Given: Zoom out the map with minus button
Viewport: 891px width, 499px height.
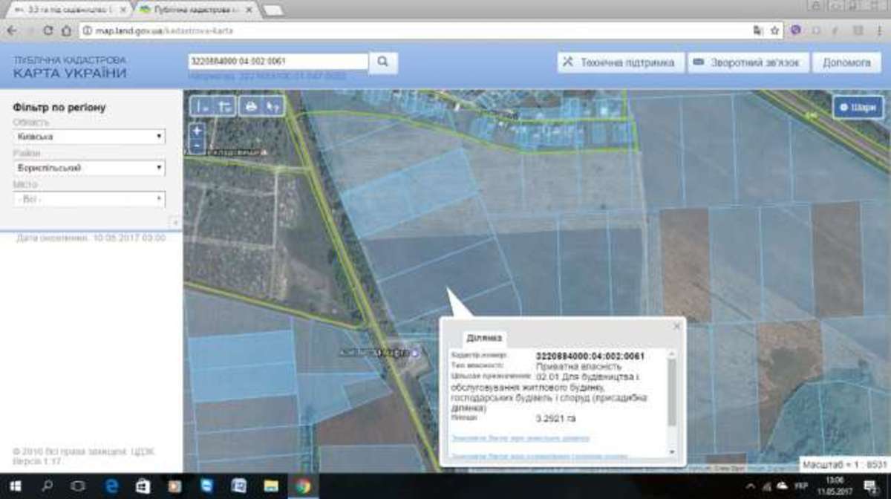Looking at the screenshot, I should [197, 145].
